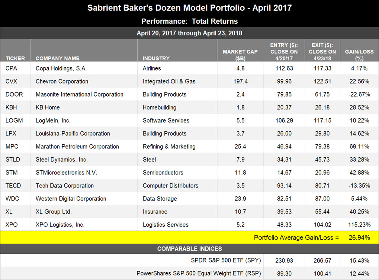Click the 12.44% RSP return

coord(359,273)
